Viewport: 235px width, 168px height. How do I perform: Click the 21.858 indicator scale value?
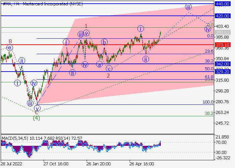coord(222,137)
